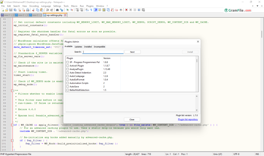Screen dimensions: 264x156
Task: Switch to the Installed tab
Action: 88,47
